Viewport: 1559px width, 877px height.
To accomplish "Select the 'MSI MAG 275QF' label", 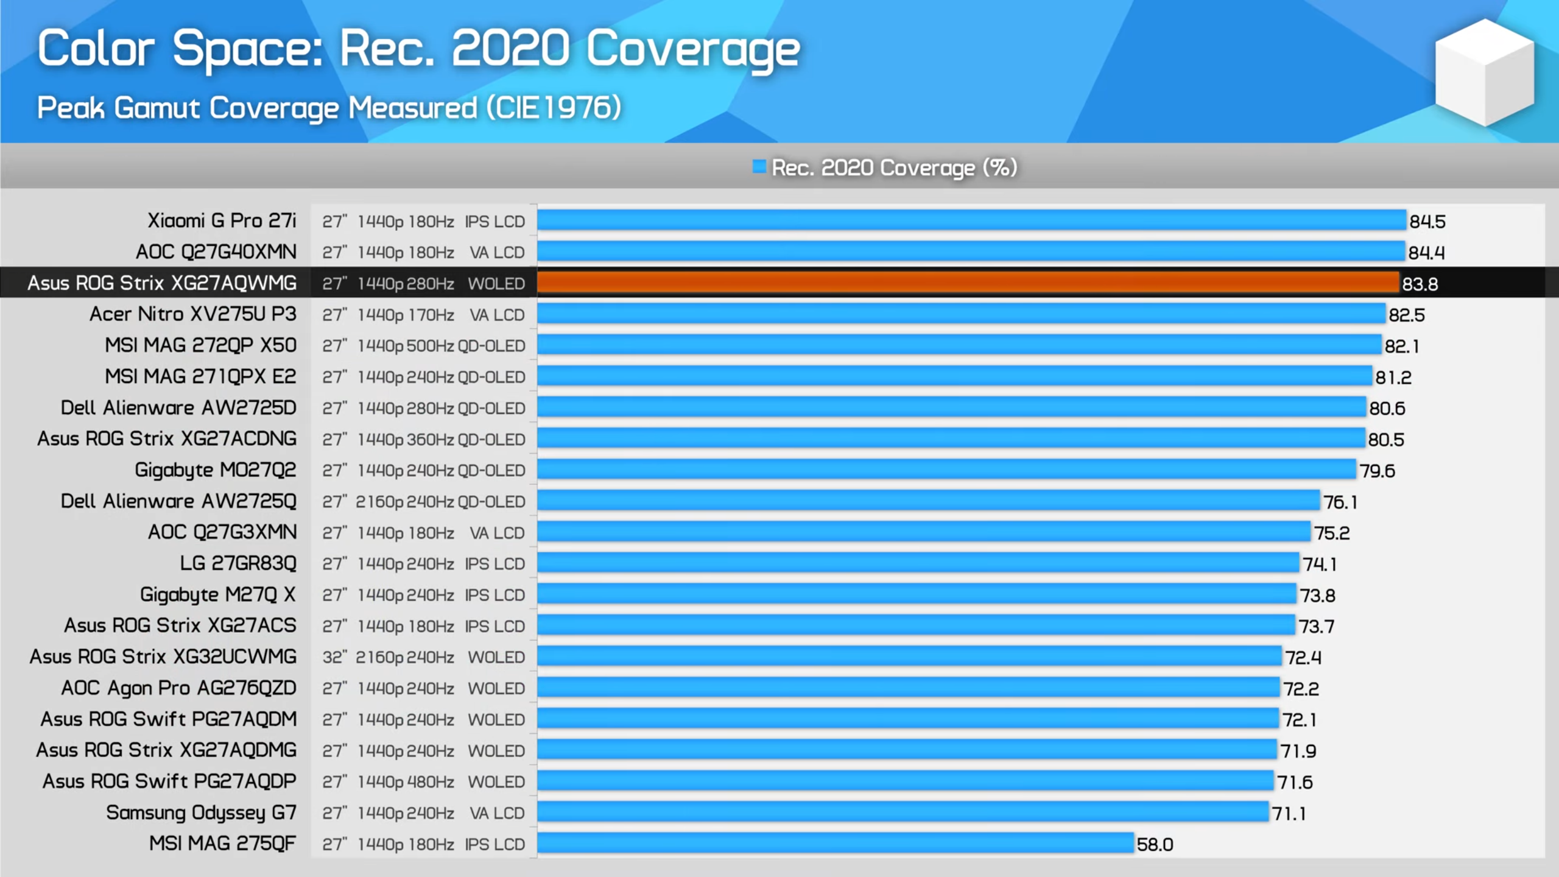I will [x=223, y=844].
